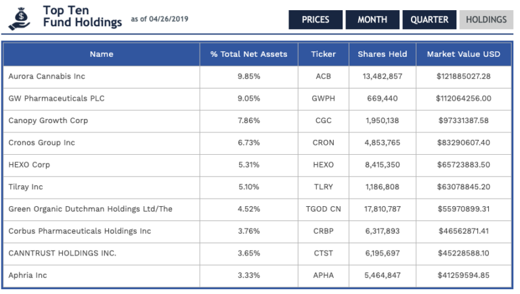Click market value $65723883.50
This screenshot has height=294, width=520.
(464, 165)
